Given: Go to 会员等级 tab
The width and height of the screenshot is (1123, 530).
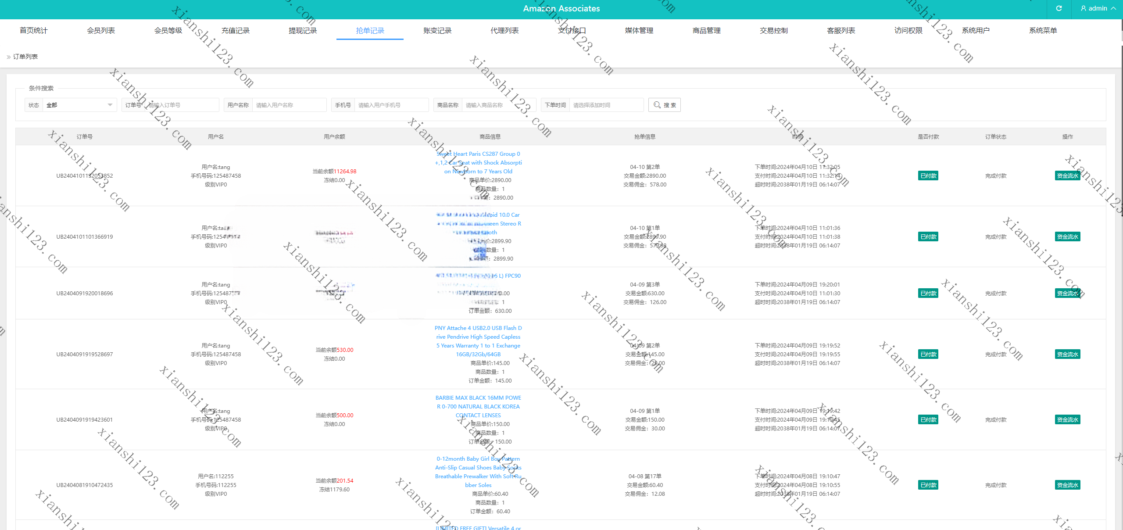Looking at the screenshot, I should coord(168,30).
